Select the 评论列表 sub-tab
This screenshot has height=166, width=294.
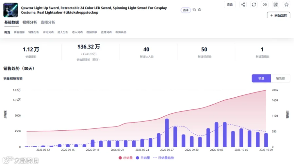click(48, 32)
